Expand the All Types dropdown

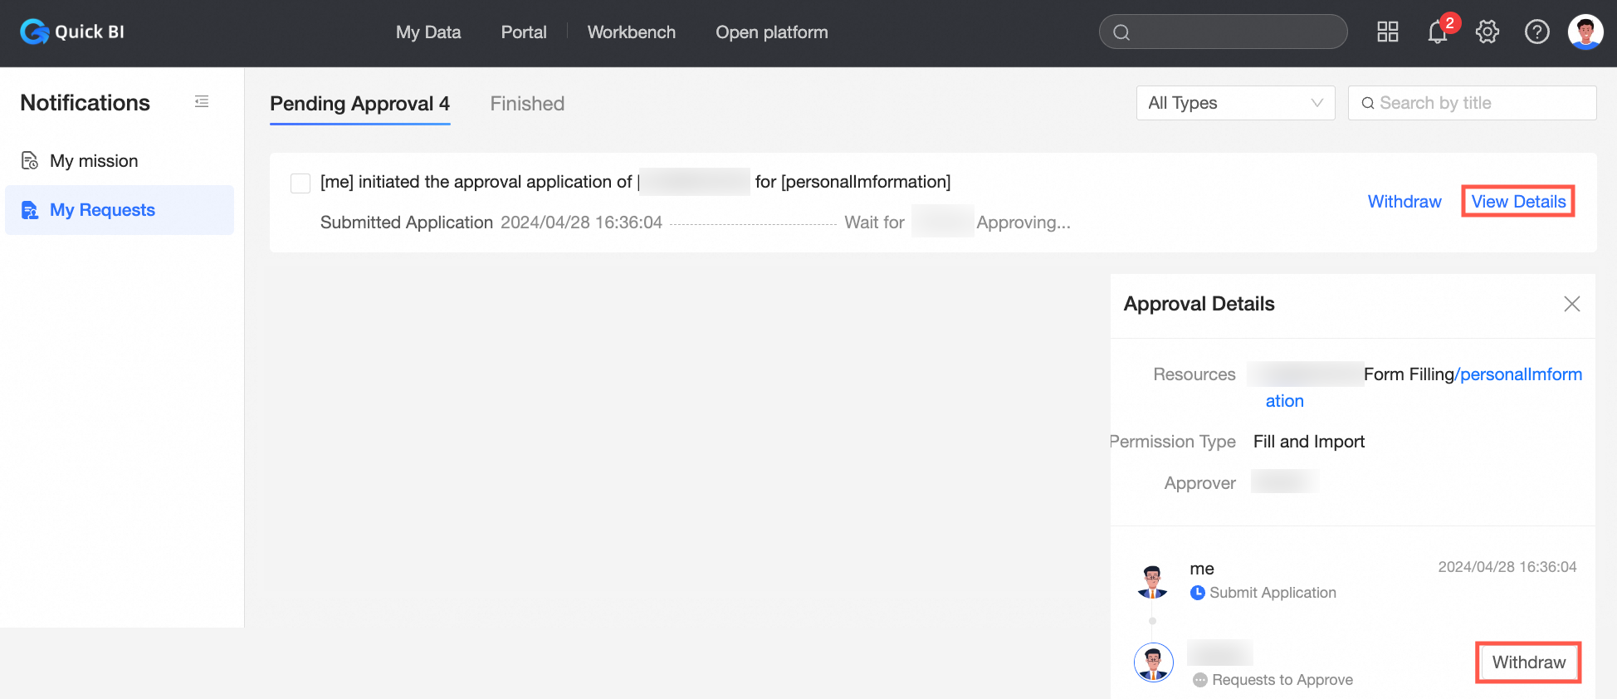coord(1235,103)
